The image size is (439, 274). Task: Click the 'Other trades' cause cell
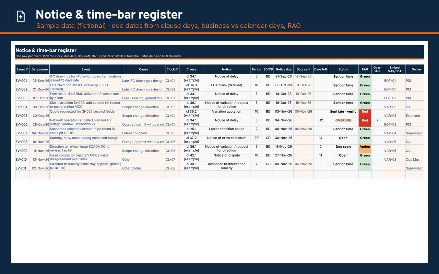coord(144,166)
